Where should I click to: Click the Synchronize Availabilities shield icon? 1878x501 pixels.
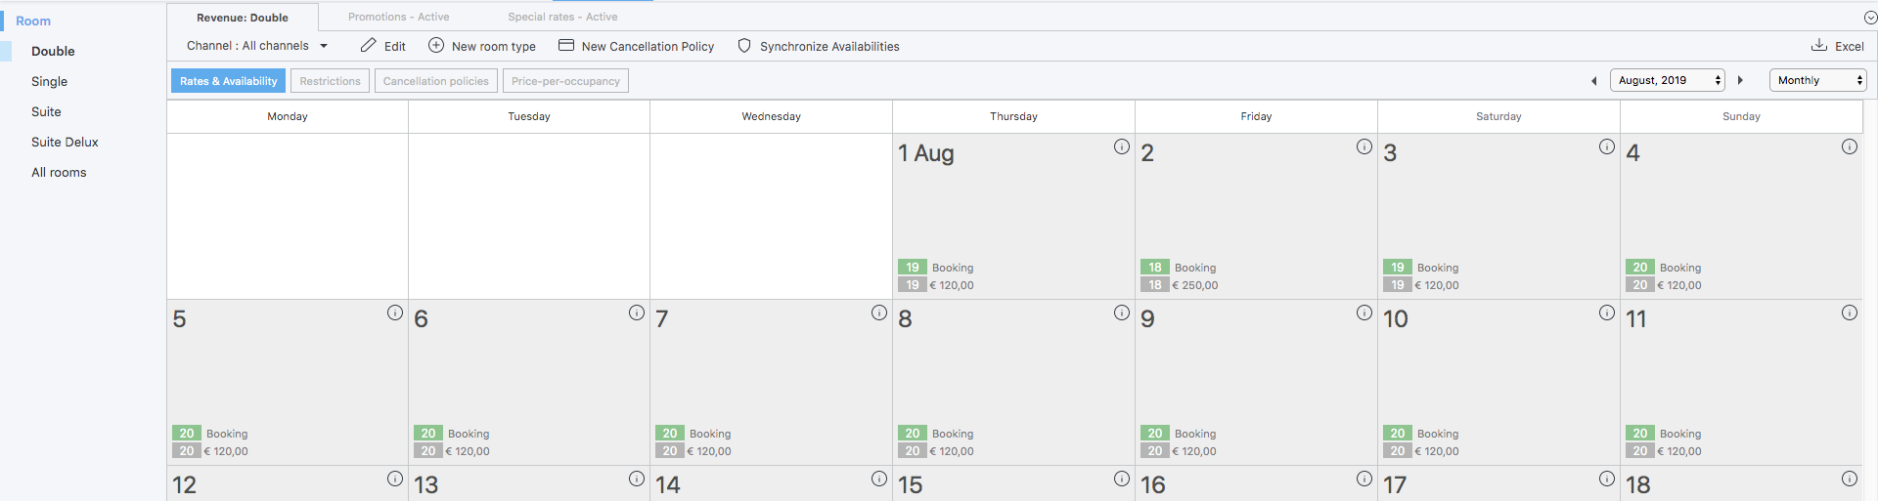[744, 45]
